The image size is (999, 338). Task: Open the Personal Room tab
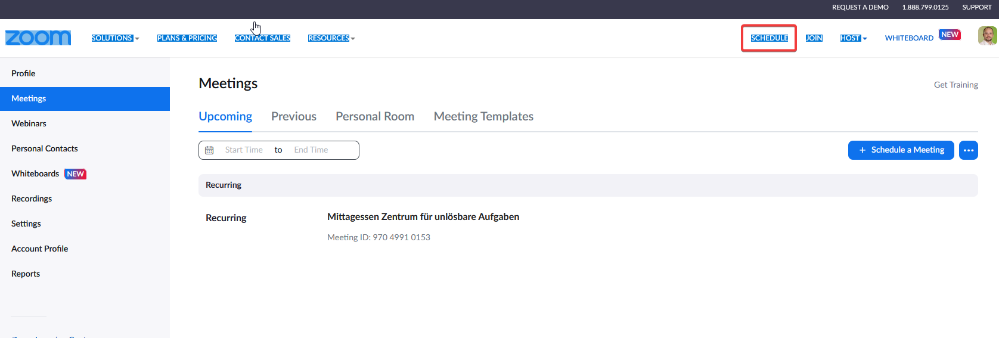point(375,116)
